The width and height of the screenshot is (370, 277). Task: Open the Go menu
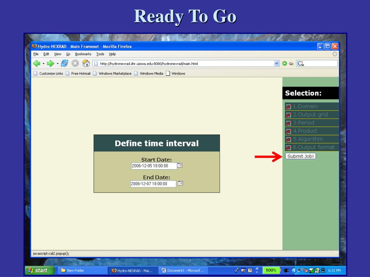point(68,54)
